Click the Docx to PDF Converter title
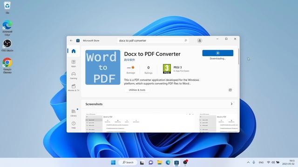The height and width of the screenshot is (167, 298). click(152, 54)
